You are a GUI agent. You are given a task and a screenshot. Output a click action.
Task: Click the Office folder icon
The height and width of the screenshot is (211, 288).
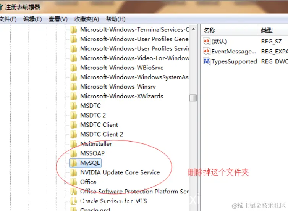tap(74, 182)
